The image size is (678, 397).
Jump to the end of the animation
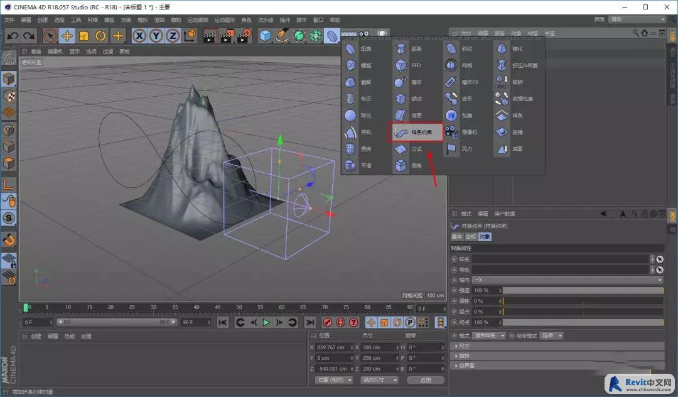coord(309,322)
